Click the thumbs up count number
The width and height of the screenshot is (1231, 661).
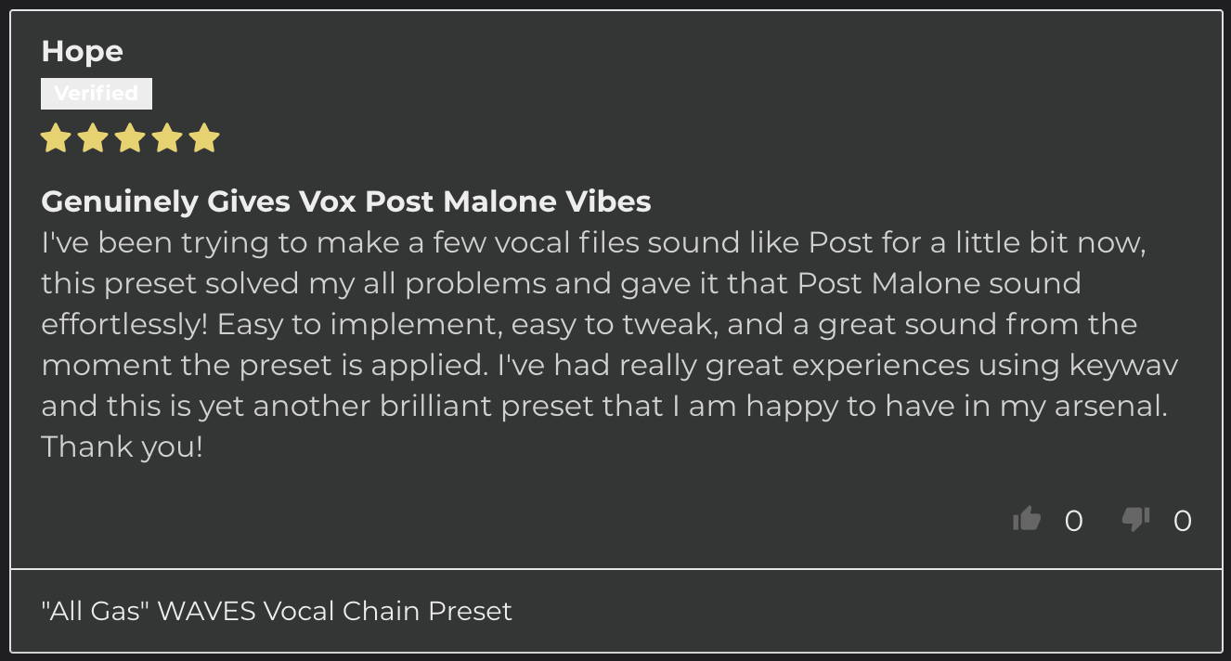(1073, 521)
